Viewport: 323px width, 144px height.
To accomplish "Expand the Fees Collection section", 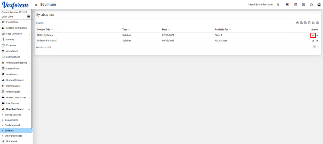I will tap(14, 34).
